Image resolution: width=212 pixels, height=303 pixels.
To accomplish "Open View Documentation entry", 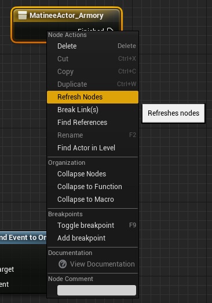I will coord(93,264).
